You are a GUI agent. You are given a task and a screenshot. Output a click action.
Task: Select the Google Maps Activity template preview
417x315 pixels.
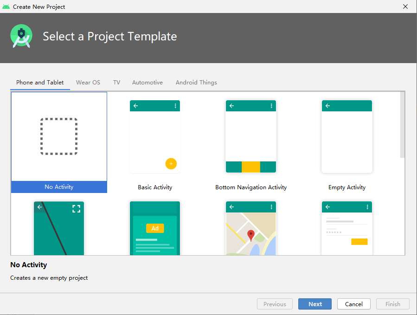(x=251, y=228)
